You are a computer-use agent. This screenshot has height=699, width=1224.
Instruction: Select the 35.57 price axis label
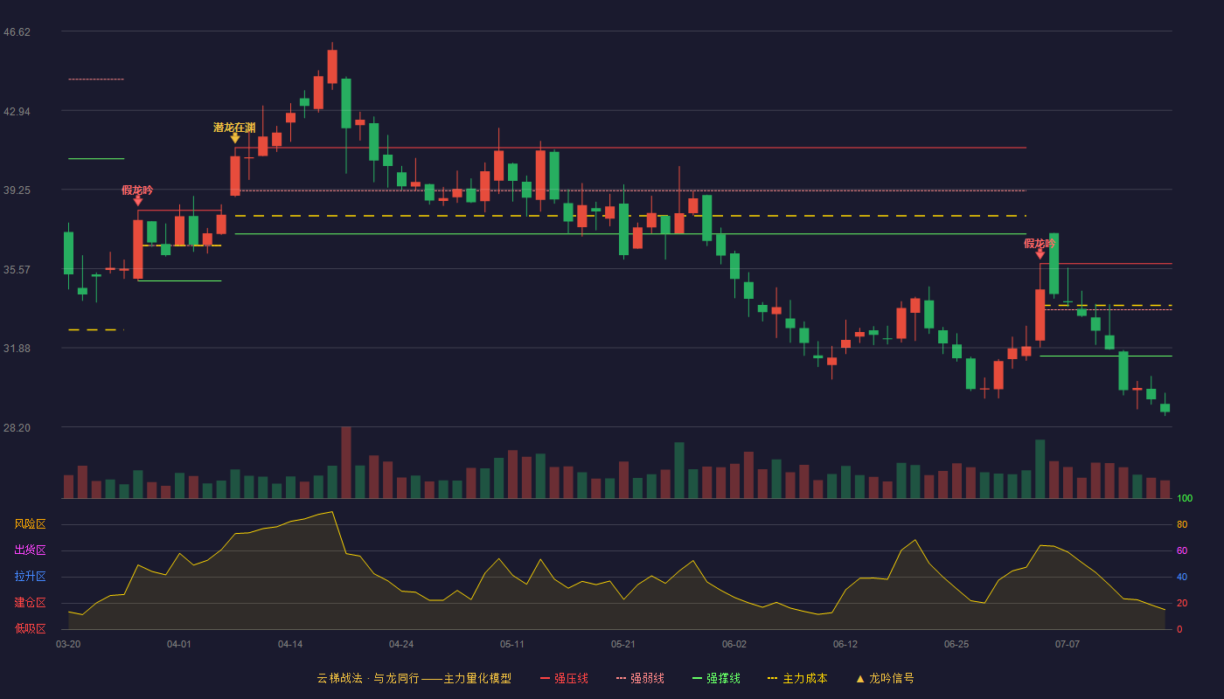tap(17, 270)
